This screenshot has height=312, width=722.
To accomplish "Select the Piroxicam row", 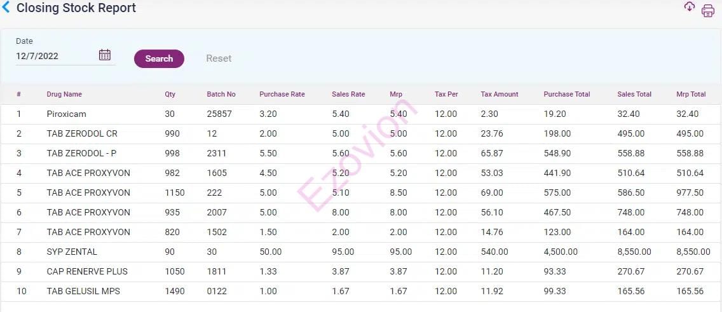I will 66,114.
